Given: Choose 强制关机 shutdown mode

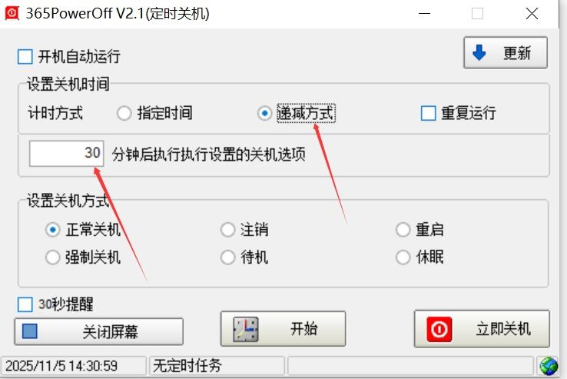Looking at the screenshot, I should click(53, 258).
